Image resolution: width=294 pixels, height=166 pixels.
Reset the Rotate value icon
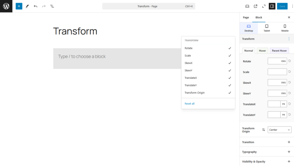click(289, 61)
